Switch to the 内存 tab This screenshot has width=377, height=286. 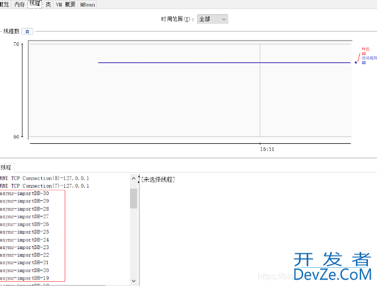pos(19,5)
